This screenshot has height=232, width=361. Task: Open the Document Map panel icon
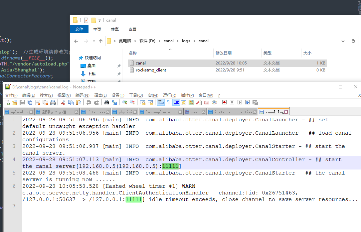(x=191, y=103)
